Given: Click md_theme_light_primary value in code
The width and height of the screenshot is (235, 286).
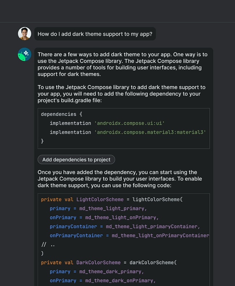Looking at the screenshot, I should [116, 209].
